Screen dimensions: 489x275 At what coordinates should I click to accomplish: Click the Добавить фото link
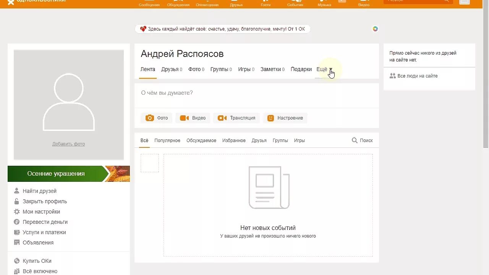click(69, 144)
